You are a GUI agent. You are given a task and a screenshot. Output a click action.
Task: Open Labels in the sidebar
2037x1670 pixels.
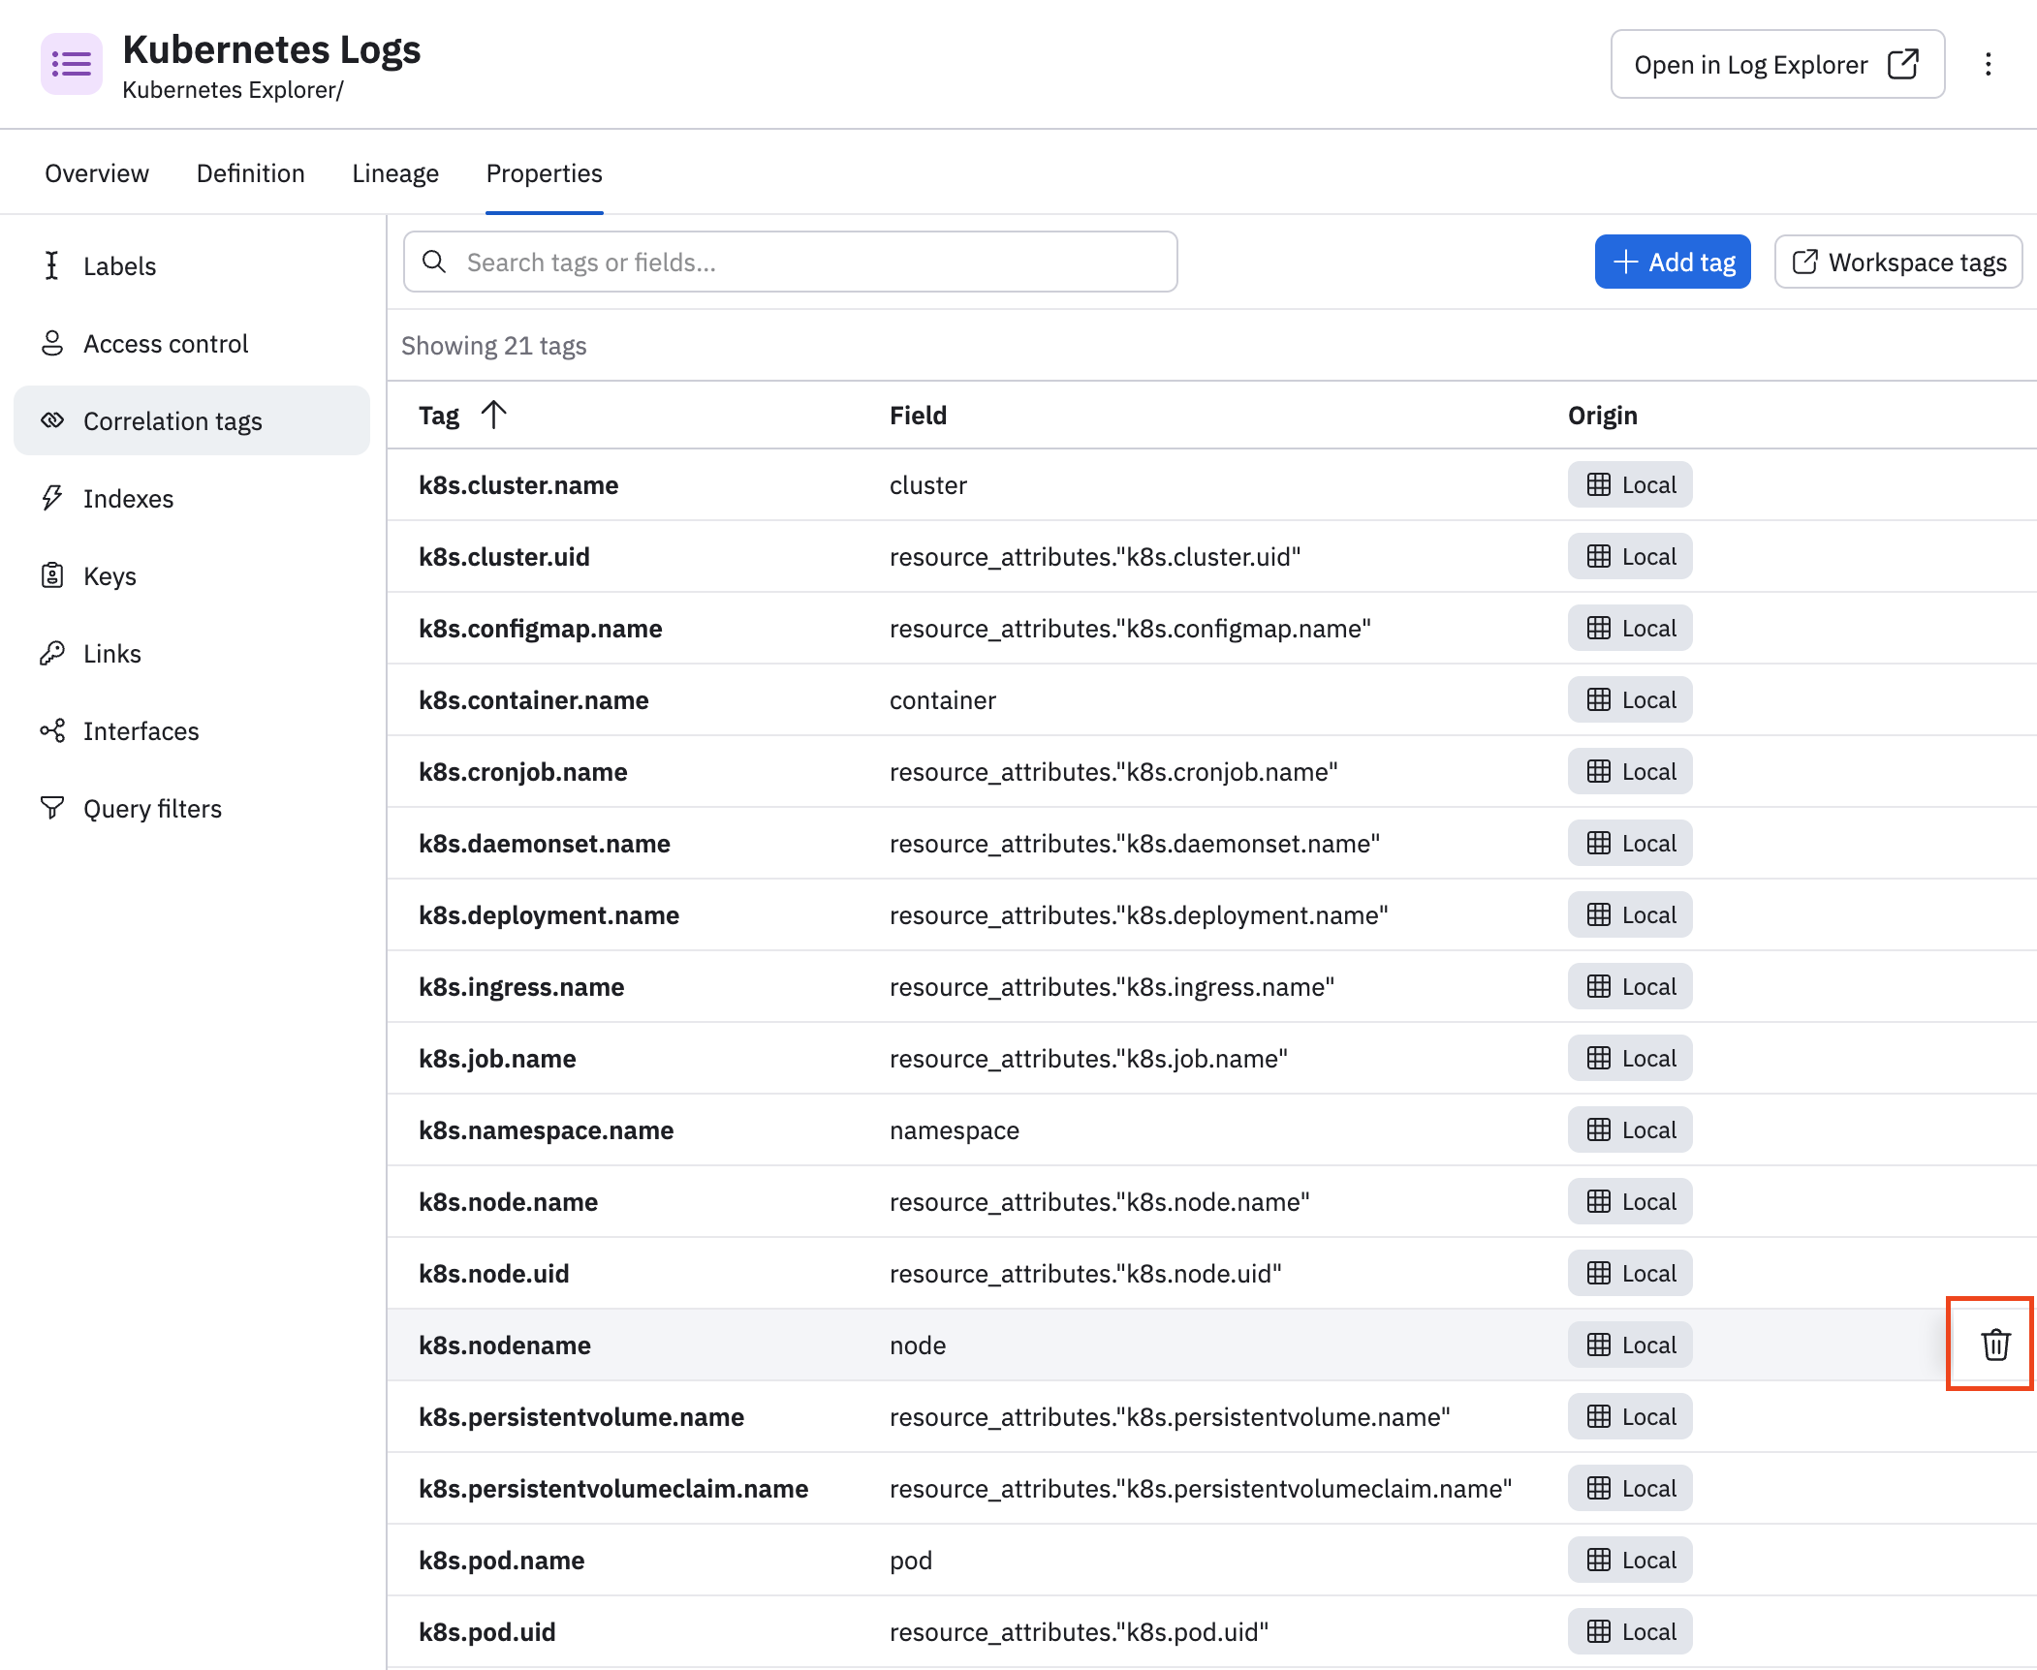click(192, 265)
